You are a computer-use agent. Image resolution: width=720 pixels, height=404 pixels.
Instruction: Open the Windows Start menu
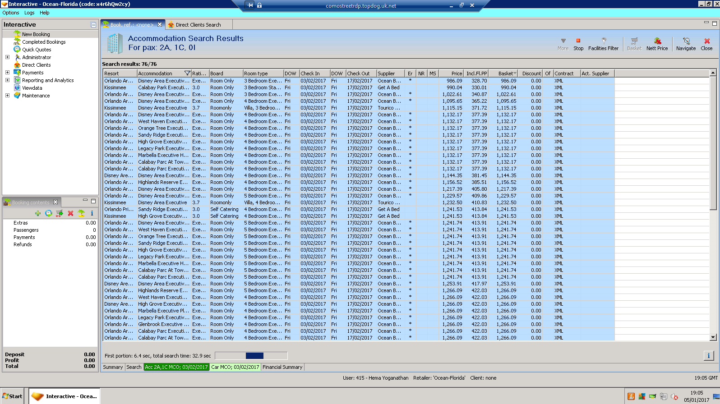click(12, 396)
